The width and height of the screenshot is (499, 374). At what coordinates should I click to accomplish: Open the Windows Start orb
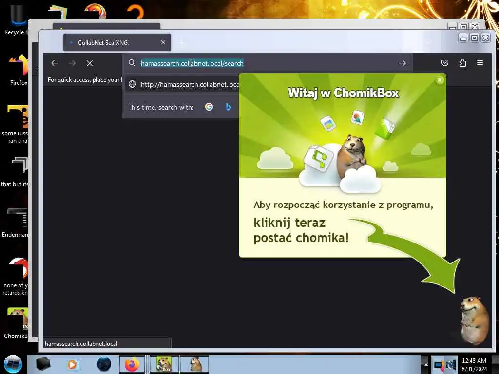click(13, 364)
